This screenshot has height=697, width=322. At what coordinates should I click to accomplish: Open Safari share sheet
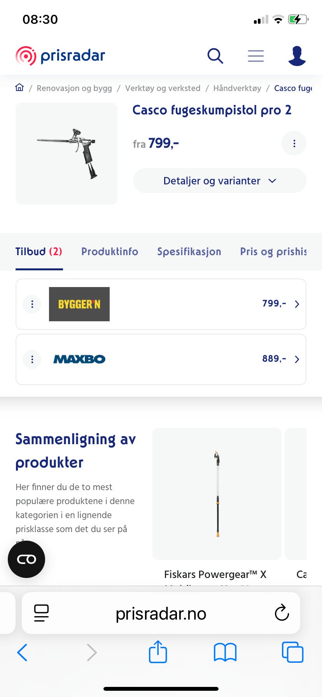(x=158, y=652)
